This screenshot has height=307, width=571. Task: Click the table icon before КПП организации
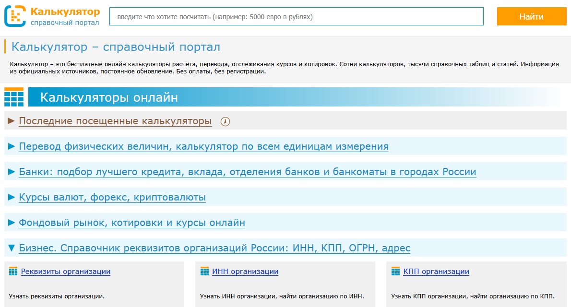(x=395, y=272)
